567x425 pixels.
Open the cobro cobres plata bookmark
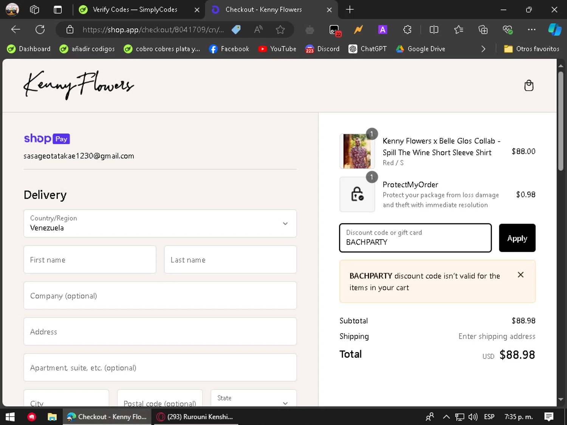click(x=162, y=49)
